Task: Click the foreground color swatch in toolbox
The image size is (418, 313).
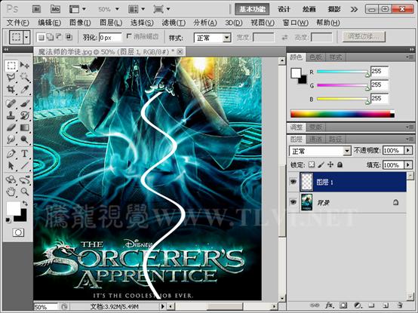Action: pos(14,208)
